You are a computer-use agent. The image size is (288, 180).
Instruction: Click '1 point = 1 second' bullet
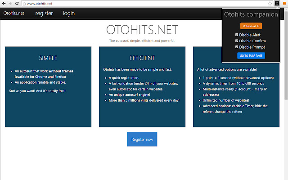[x=238, y=78]
